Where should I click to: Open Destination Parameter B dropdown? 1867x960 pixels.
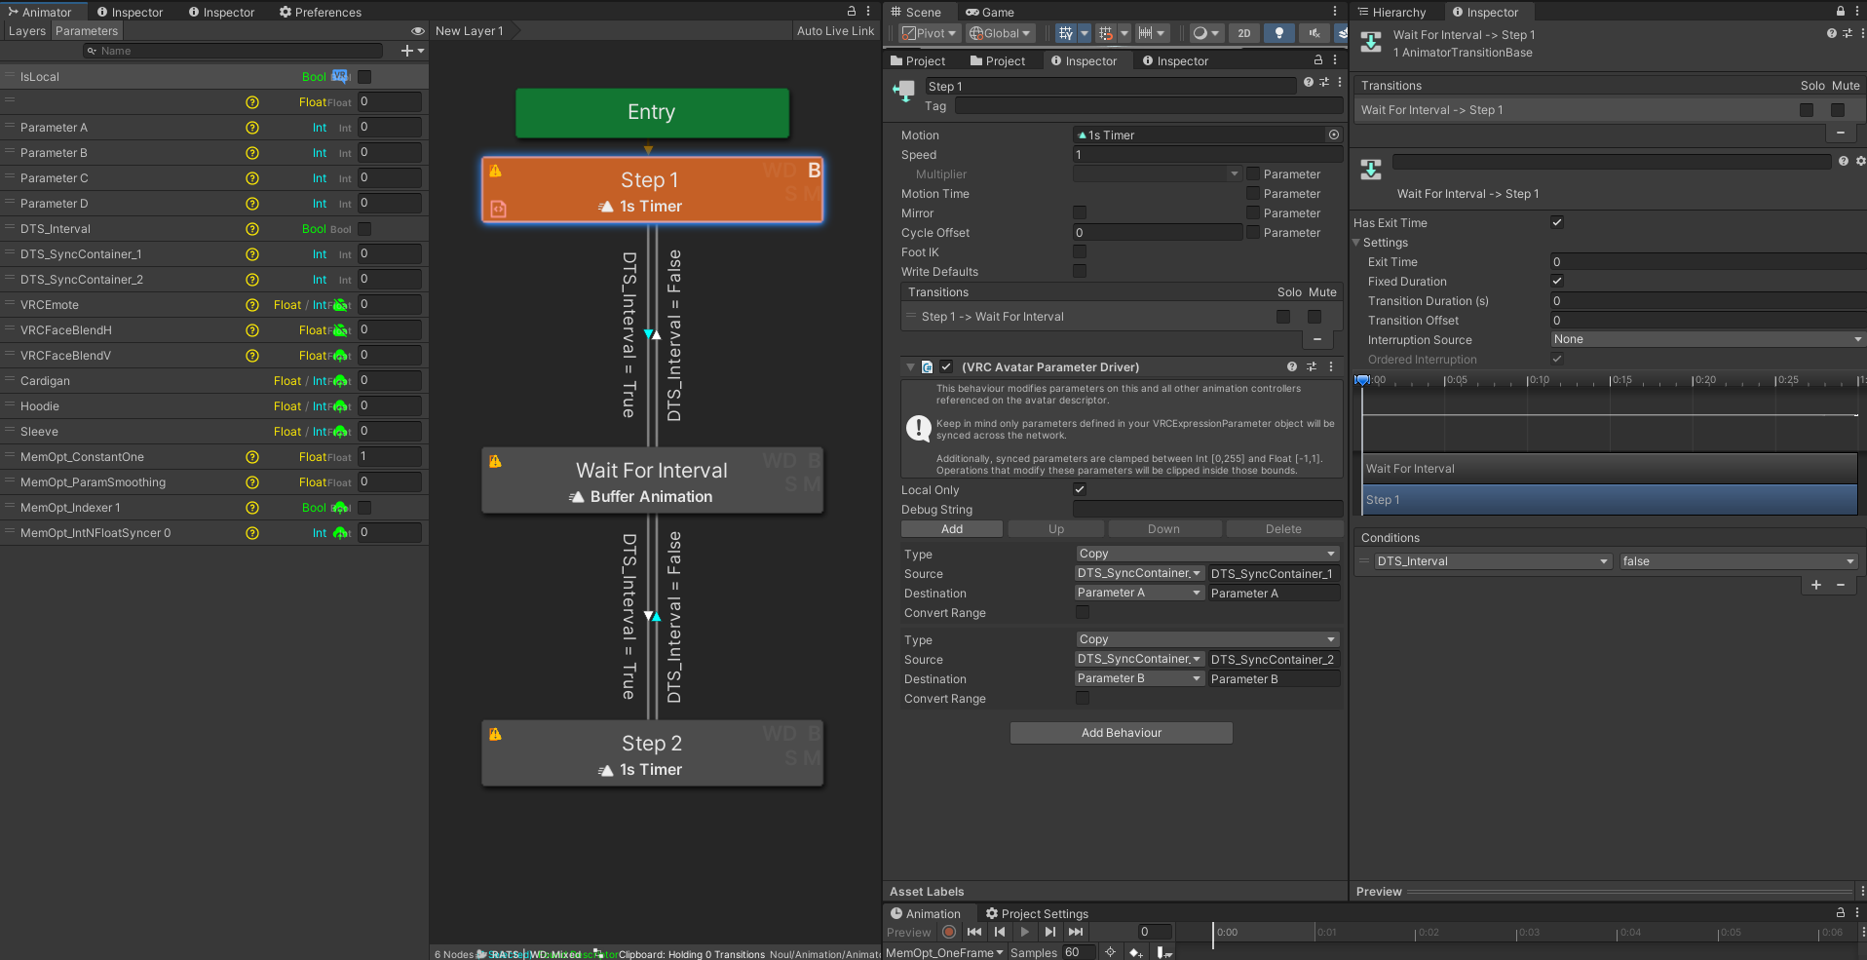click(1139, 678)
